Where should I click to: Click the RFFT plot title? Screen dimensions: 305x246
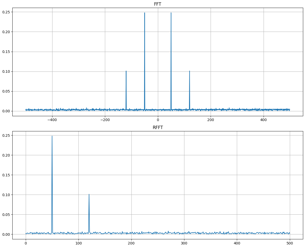click(x=158, y=127)
